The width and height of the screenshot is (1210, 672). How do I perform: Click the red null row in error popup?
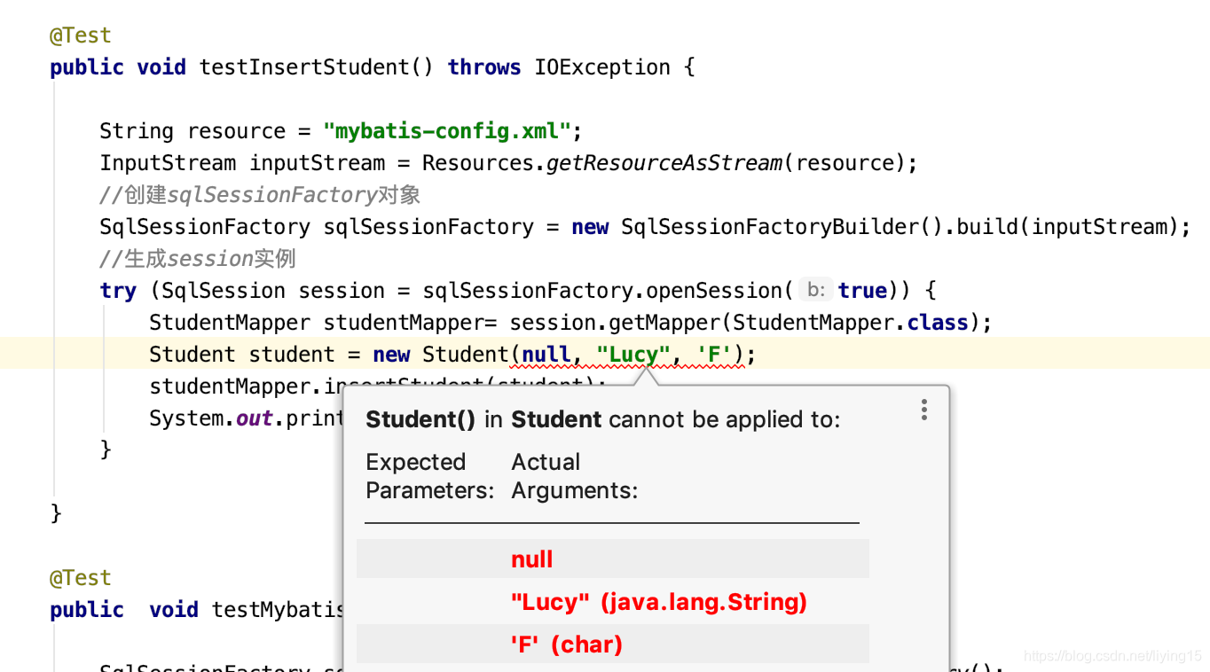point(613,559)
